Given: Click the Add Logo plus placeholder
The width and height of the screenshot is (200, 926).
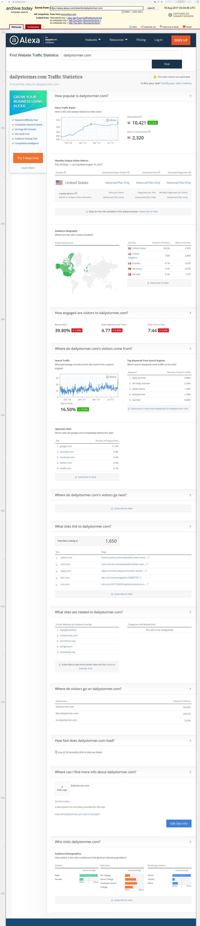Looking at the screenshot, I should pos(62,788).
